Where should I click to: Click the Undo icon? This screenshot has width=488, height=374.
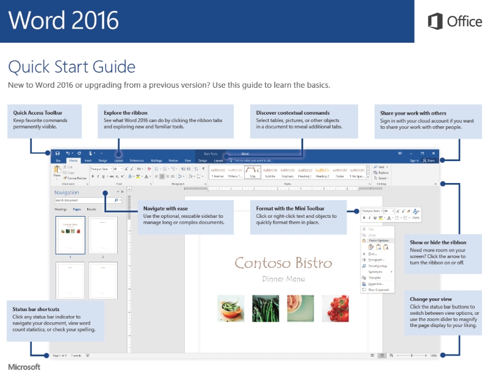pos(67,153)
